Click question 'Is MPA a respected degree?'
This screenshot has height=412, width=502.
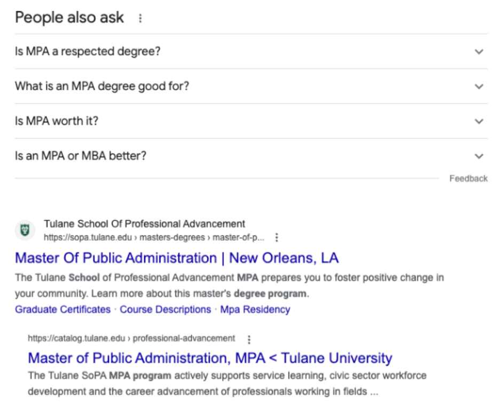[x=88, y=51]
